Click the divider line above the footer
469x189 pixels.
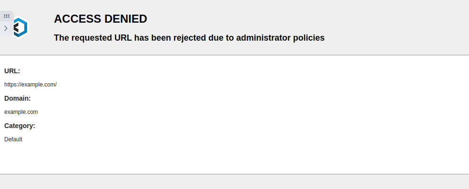(x=234, y=174)
